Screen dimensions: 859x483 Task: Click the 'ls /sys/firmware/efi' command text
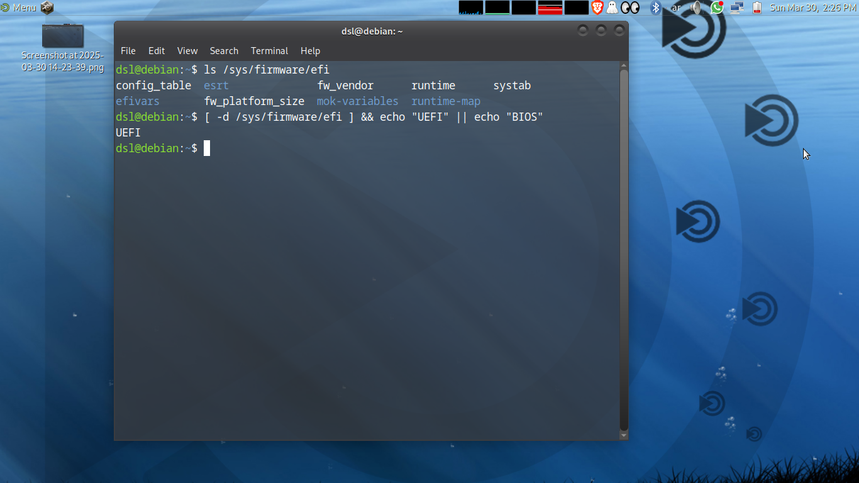[267, 70]
